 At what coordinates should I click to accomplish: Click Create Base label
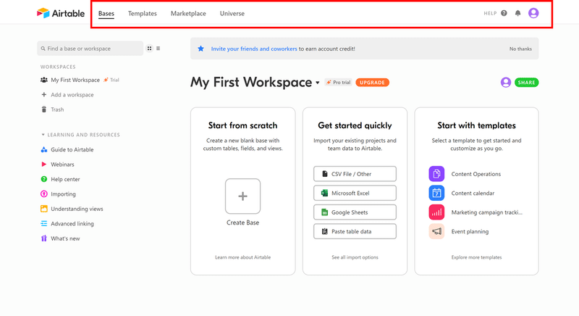pos(242,223)
